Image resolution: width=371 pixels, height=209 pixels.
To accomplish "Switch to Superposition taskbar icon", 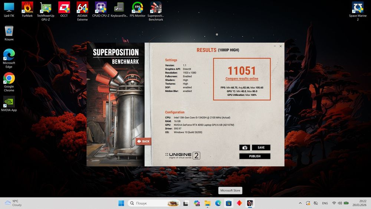I will tap(250, 203).
